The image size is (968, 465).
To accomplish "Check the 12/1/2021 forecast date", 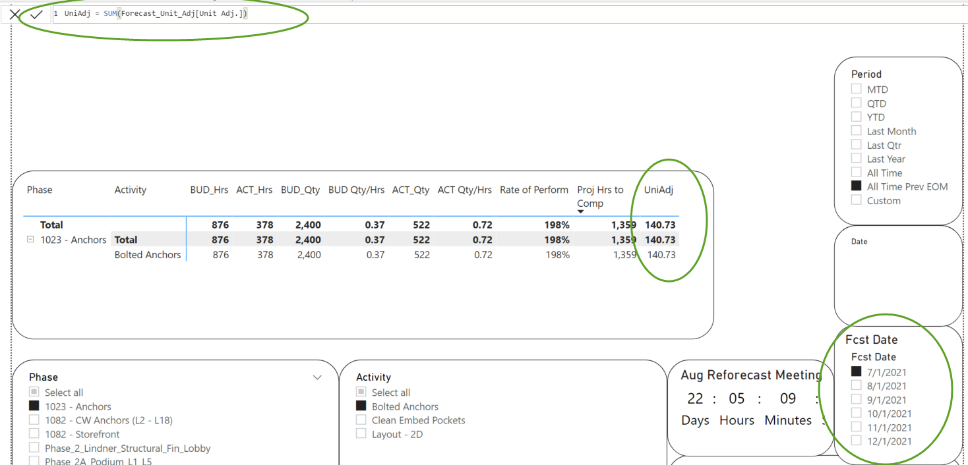I will pos(856,441).
